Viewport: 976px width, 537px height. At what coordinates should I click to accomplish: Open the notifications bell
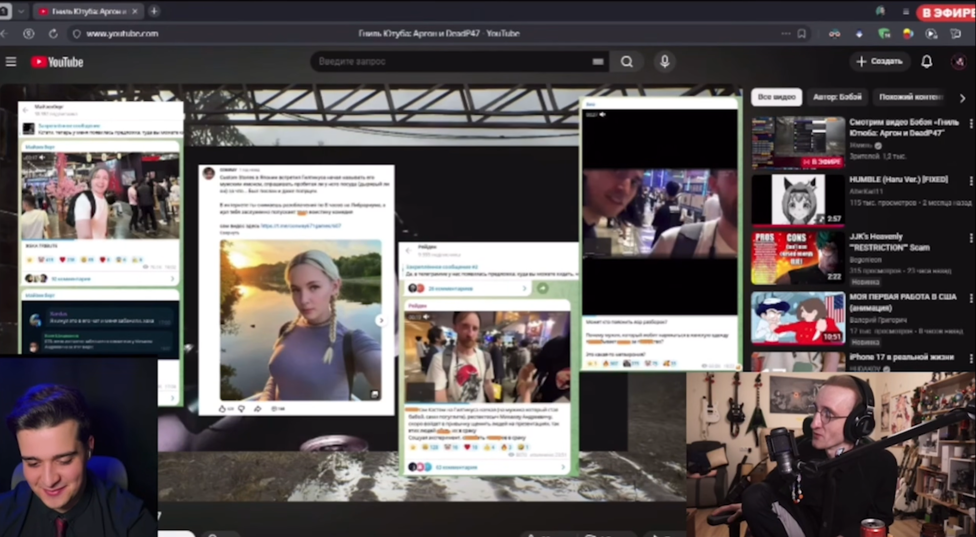926,61
